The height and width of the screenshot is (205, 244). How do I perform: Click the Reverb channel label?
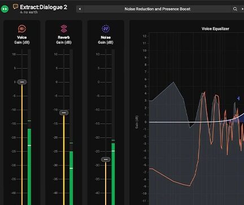point(64,37)
